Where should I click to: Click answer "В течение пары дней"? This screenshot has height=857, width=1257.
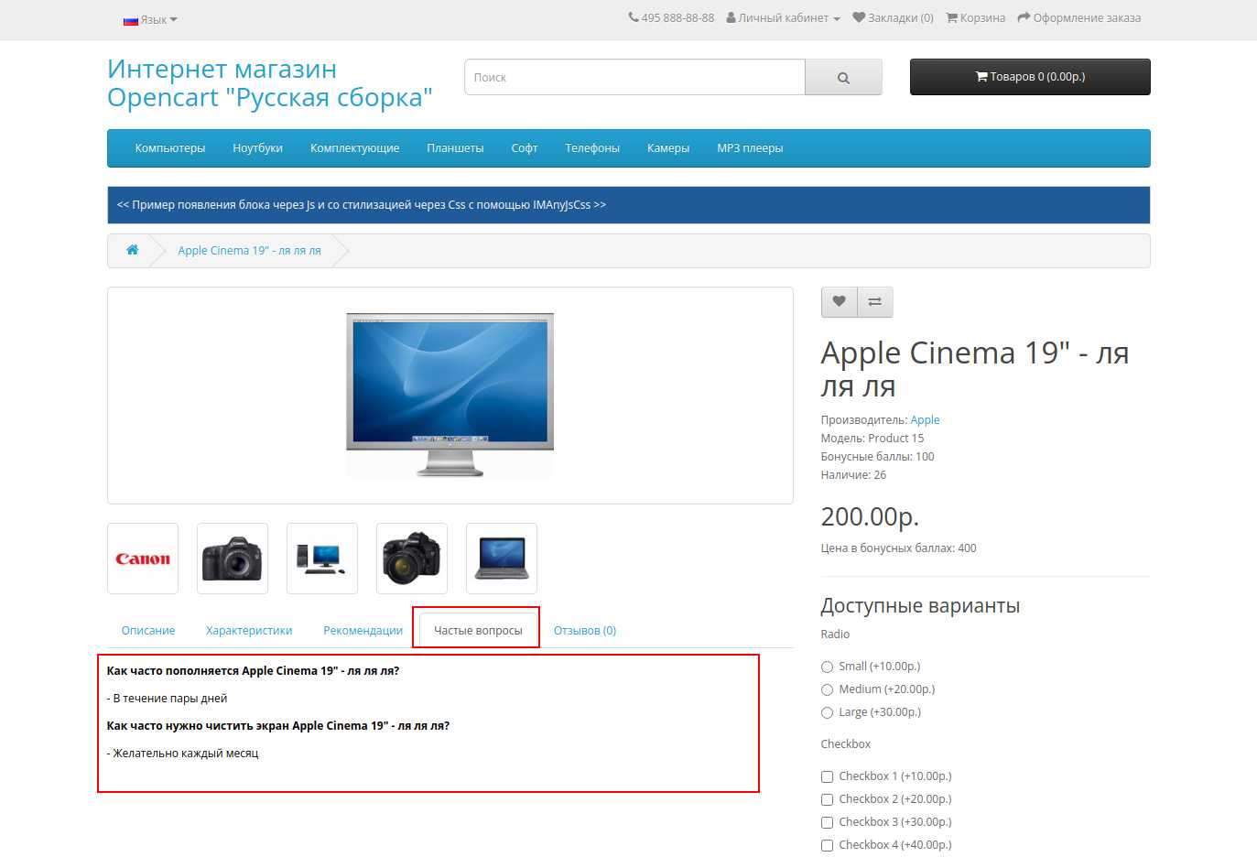tap(167, 699)
